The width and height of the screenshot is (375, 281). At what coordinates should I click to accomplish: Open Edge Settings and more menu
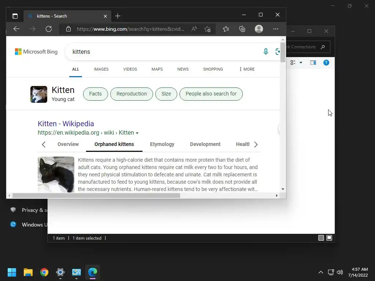tap(276, 29)
